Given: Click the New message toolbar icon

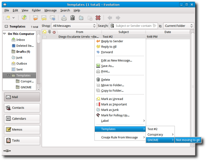Looking at the screenshot, I should [8, 18].
